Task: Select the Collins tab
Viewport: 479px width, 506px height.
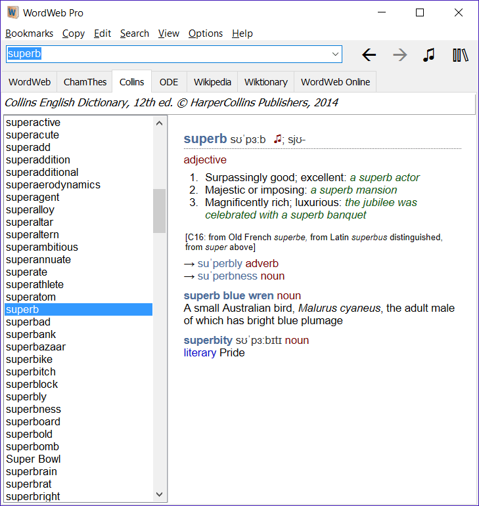Action: tap(132, 81)
